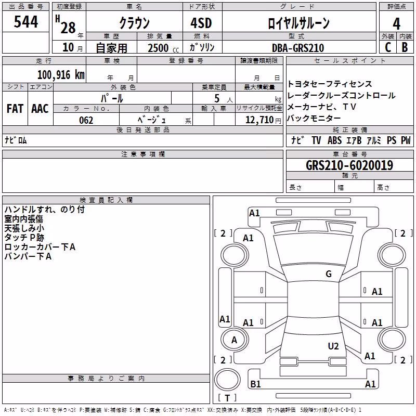Select the color number 062
The width and height of the screenshot is (416, 416).
pos(86,120)
